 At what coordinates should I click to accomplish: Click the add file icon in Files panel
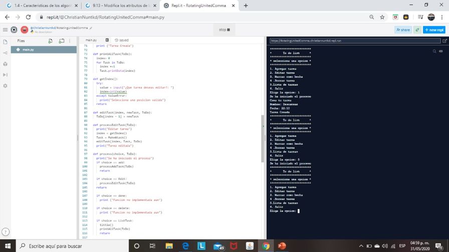click(50, 41)
